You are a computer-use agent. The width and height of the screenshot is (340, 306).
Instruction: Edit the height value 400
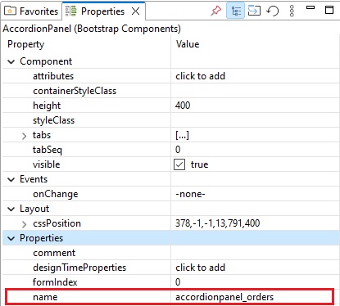(256, 106)
